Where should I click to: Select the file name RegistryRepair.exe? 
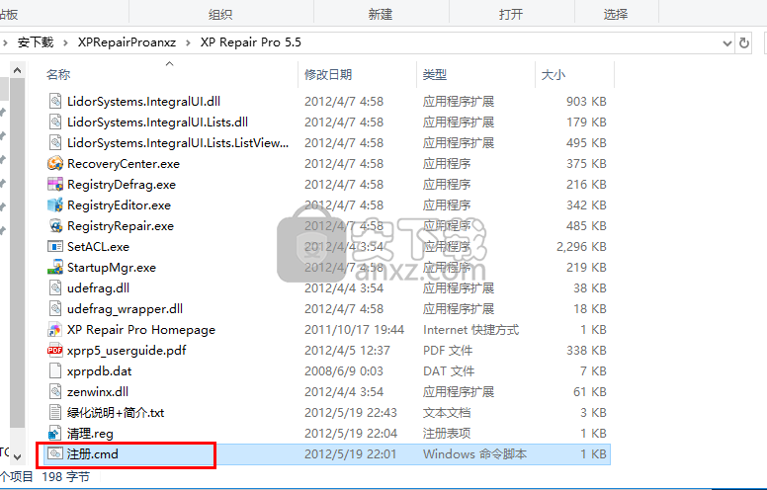pyautogui.click(x=121, y=226)
